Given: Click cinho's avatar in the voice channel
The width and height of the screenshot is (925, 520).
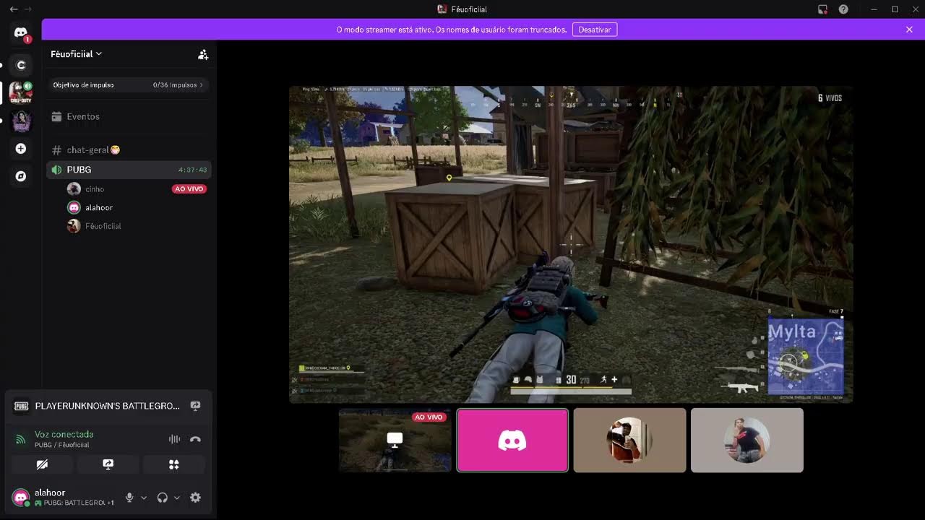Looking at the screenshot, I should tap(74, 189).
